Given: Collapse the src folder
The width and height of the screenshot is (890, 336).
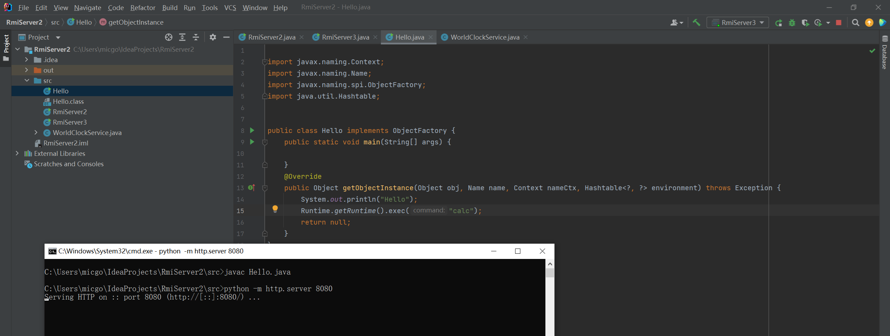Looking at the screenshot, I should click(27, 81).
